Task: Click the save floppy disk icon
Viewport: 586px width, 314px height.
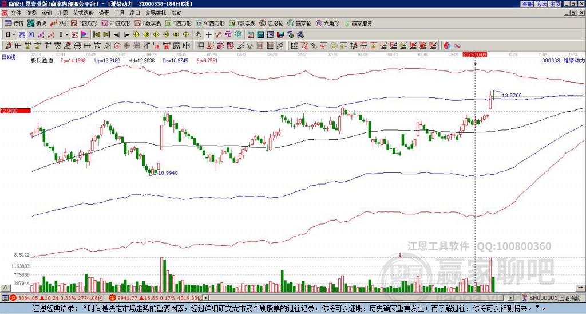Action: 280,35
